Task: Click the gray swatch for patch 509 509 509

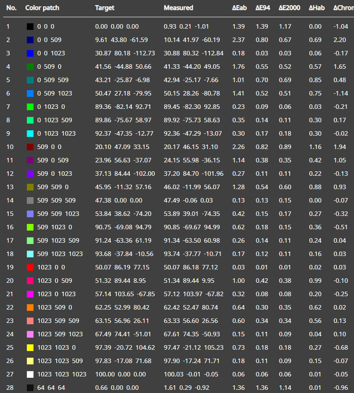Action: 30,201
